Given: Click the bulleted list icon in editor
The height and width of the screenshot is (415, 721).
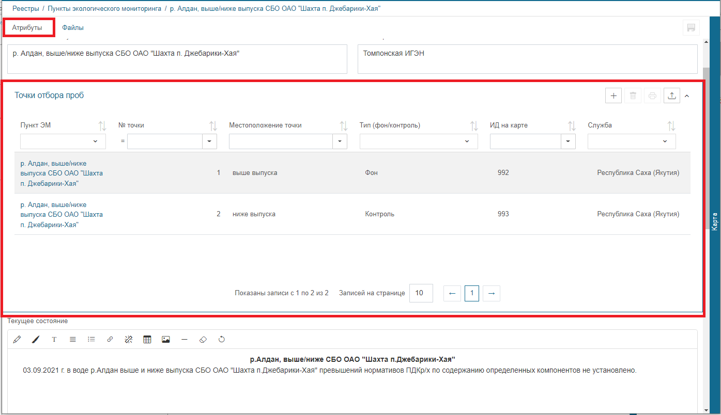Looking at the screenshot, I should click(x=91, y=340).
